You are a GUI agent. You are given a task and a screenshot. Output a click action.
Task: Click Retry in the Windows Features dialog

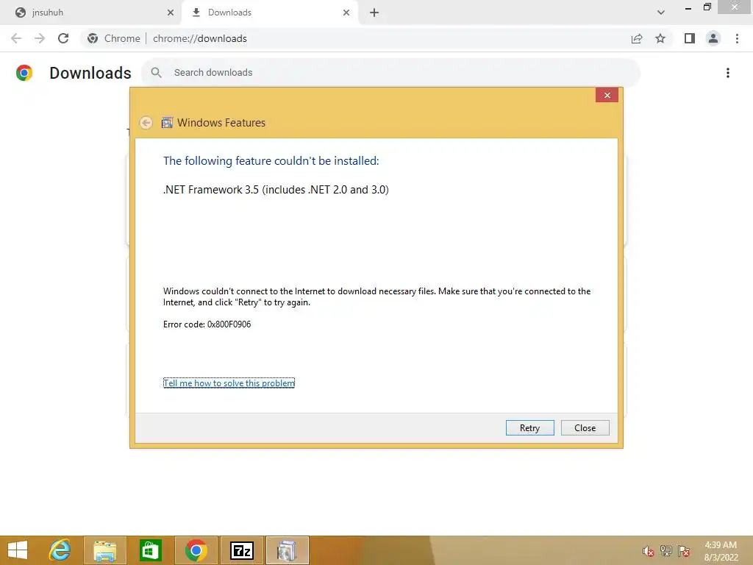529,427
